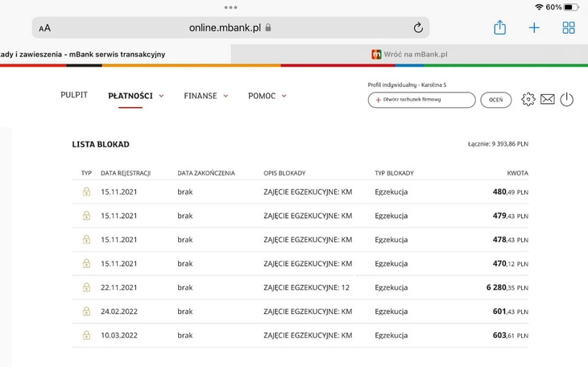Viewport: 588px width, 367px height.
Task: Expand the FINANSE dropdown menu
Action: tap(205, 96)
